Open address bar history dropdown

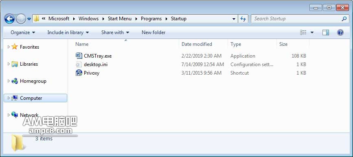tap(234, 19)
